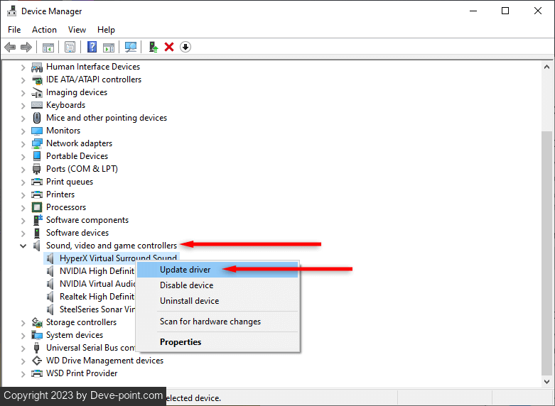Select the Print queues tree item
555x406 pixels.
(x=70, y=182)
